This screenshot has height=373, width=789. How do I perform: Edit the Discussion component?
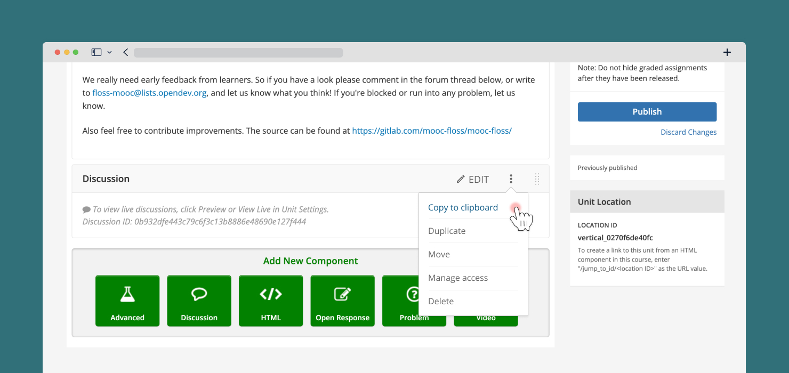(x=473, y=180)
